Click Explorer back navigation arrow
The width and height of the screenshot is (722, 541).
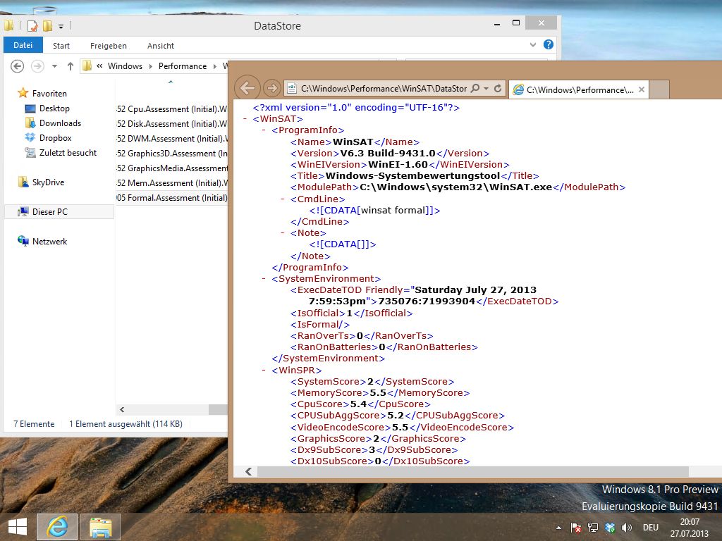click(17, 66)
